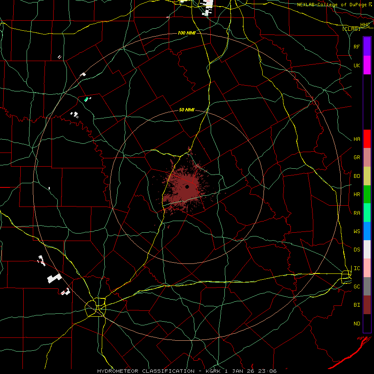Click the brown BI legend color swatch
The height and width of the screenshot is (374, 374).
click(367, 305)
